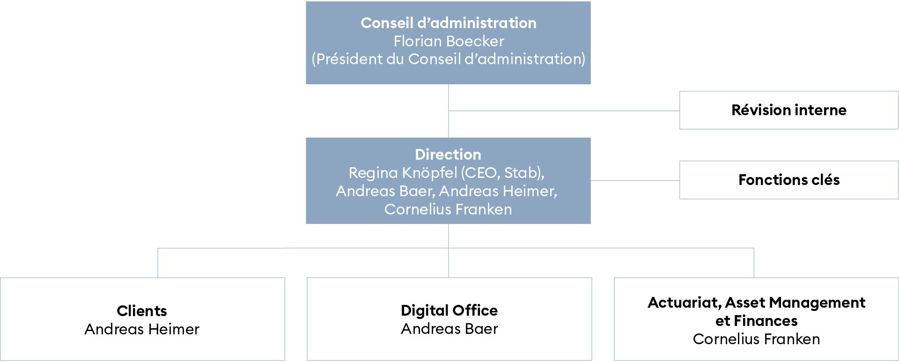Screen dimensions: 899x362
Task: Click the Président du Conseil d'administration subtitle
Action: [448, 59]
